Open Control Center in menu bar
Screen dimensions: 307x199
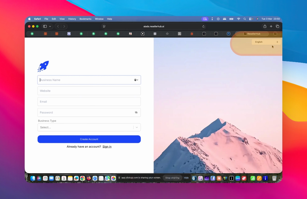click(250, 19)
